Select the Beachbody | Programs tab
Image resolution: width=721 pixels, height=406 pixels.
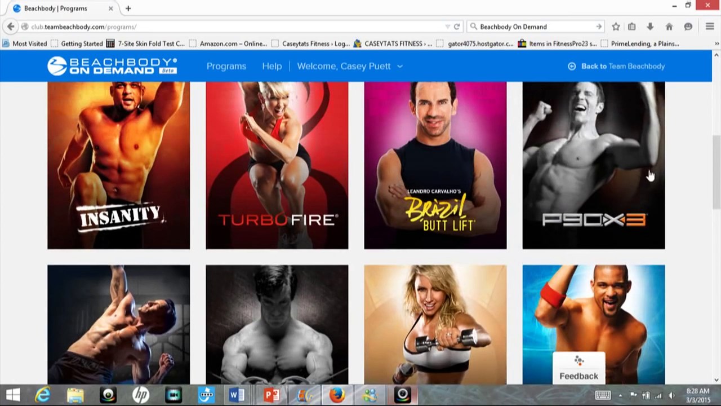[63, 8]
